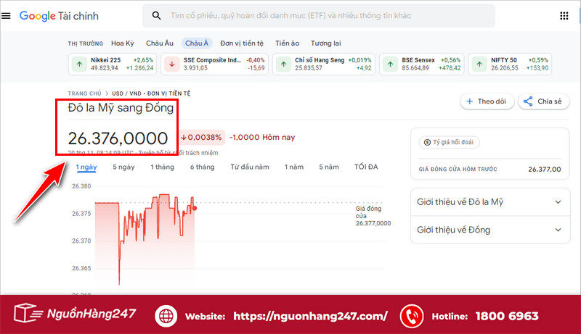Open the hamburger main menu
This screenshot has width=581, height=334.
[7, 16]
